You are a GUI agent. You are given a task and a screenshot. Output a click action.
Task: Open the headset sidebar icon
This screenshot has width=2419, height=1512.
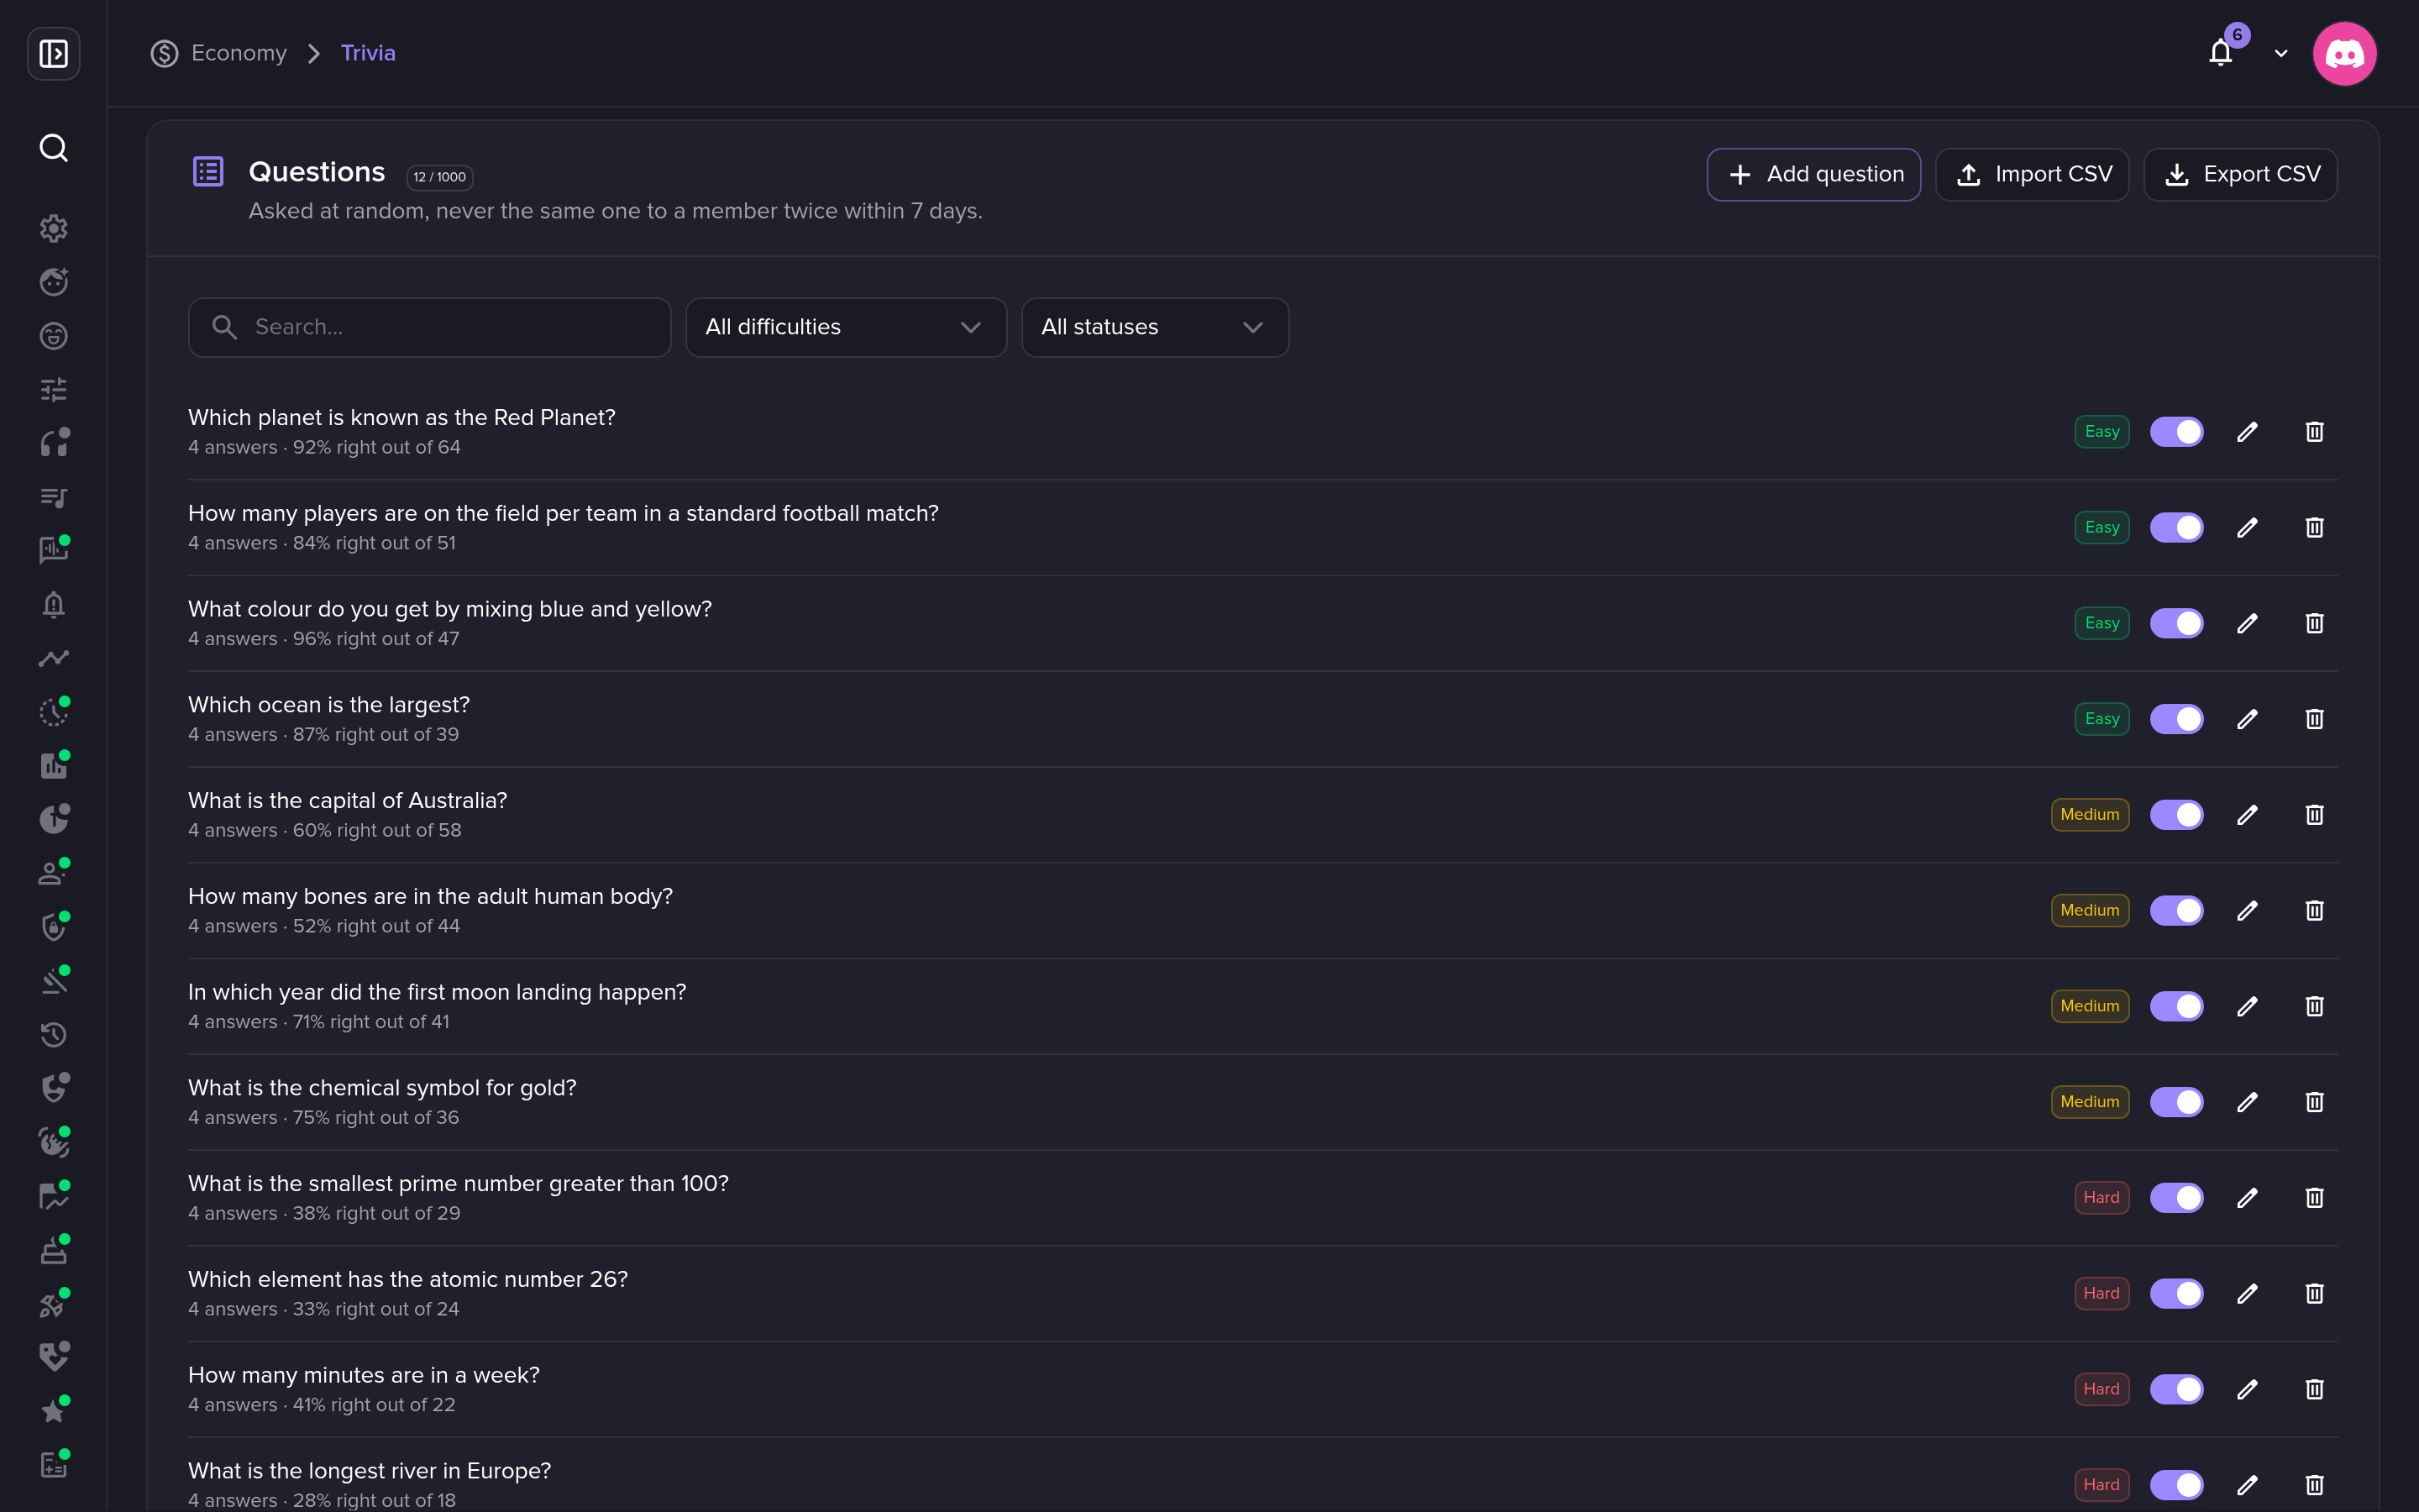click(53, 443)
